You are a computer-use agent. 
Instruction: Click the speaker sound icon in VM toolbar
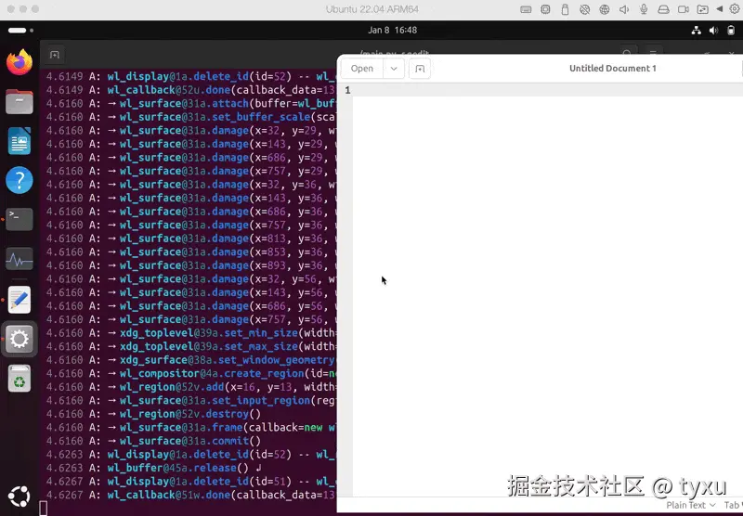624,9
